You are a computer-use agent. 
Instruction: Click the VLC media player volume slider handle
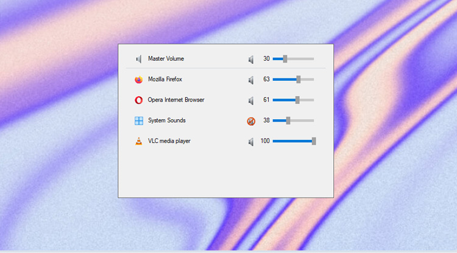(x=314, y=141)
